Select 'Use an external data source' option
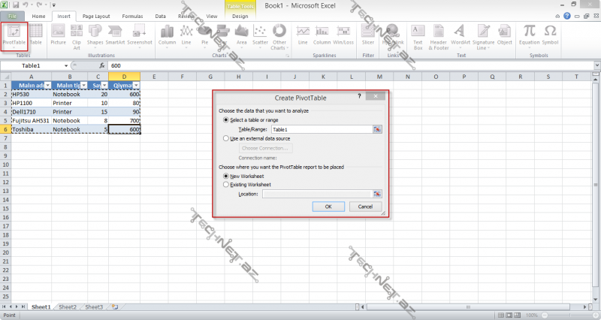The image size is (601, 320). 226,138
